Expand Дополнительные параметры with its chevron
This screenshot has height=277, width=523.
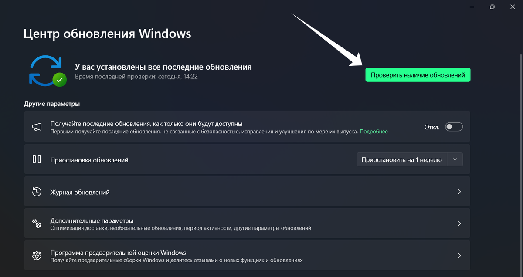click(x=459, y=223)
